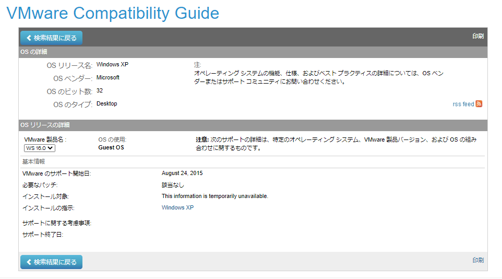Open the Windows XP install instructions link
The height and width of the screenshot is (279, 502).
(178, 207)
